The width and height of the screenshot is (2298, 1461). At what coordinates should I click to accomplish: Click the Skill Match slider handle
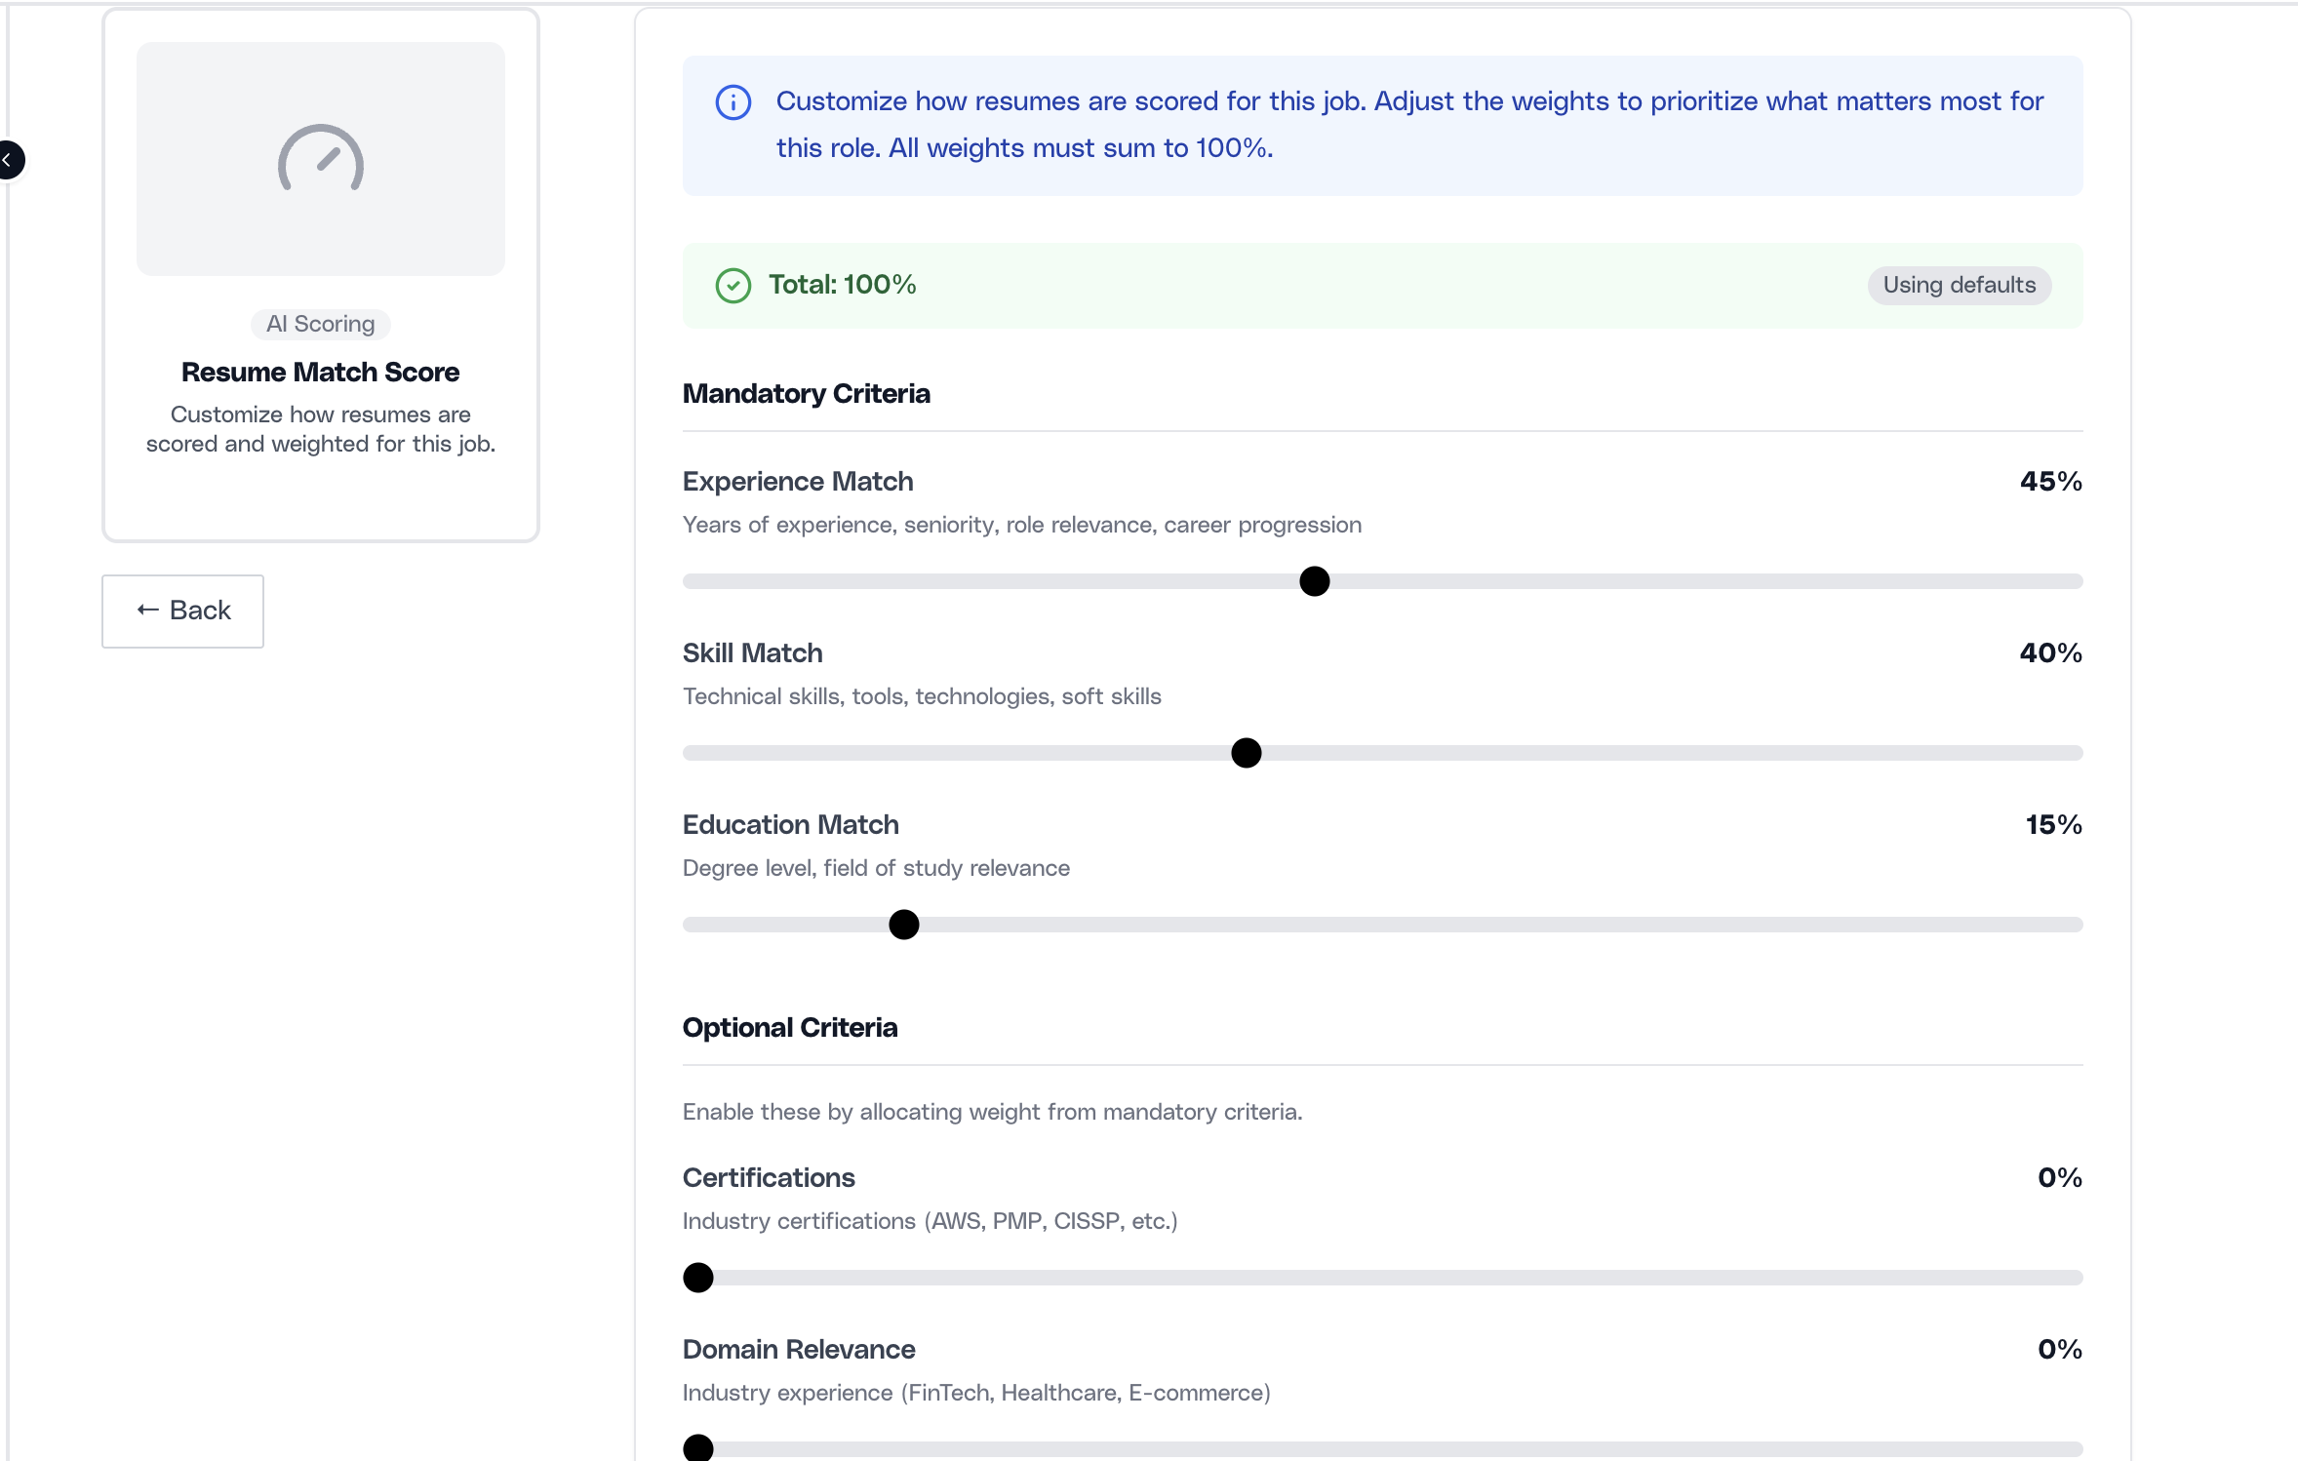click(1245, 753)
